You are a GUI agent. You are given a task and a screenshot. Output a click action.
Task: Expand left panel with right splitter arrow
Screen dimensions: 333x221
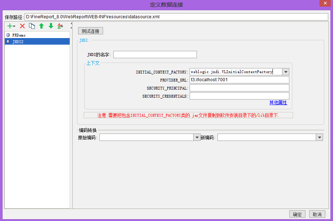(72, 28)
